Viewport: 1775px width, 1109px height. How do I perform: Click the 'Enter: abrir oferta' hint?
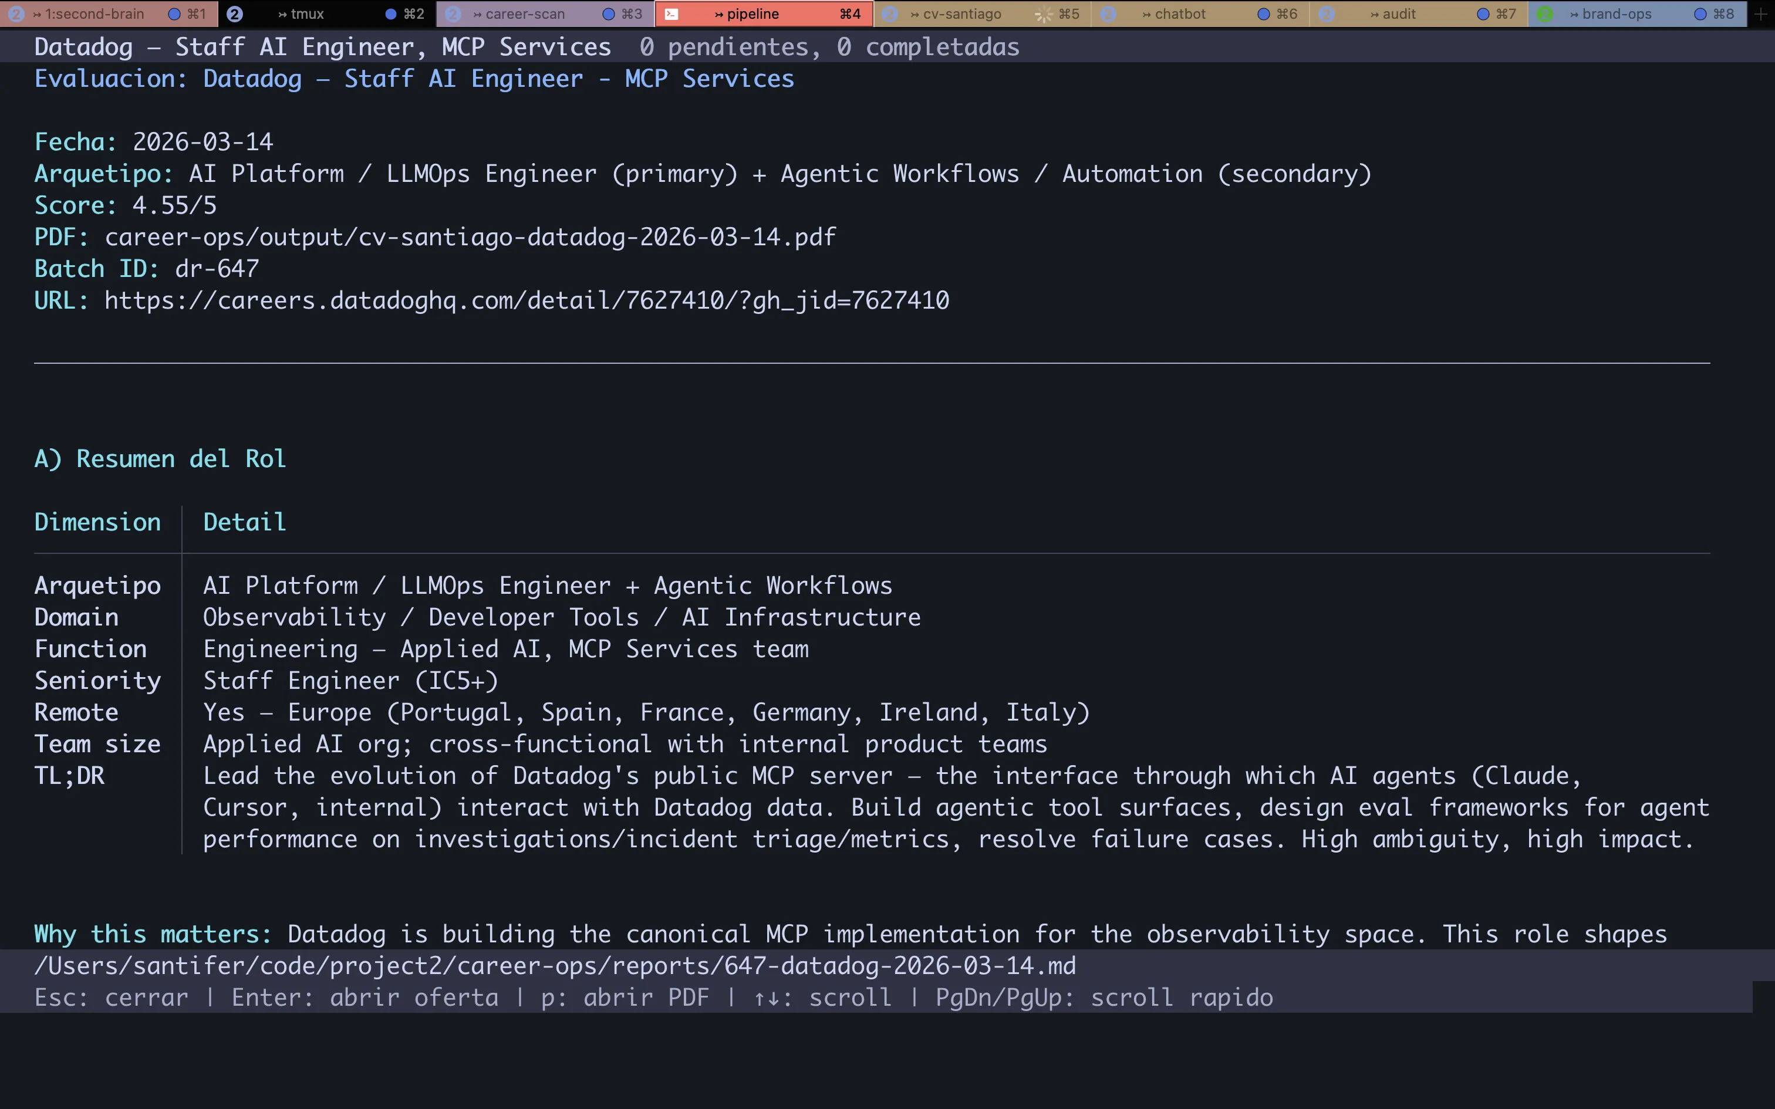coord(365,998)
